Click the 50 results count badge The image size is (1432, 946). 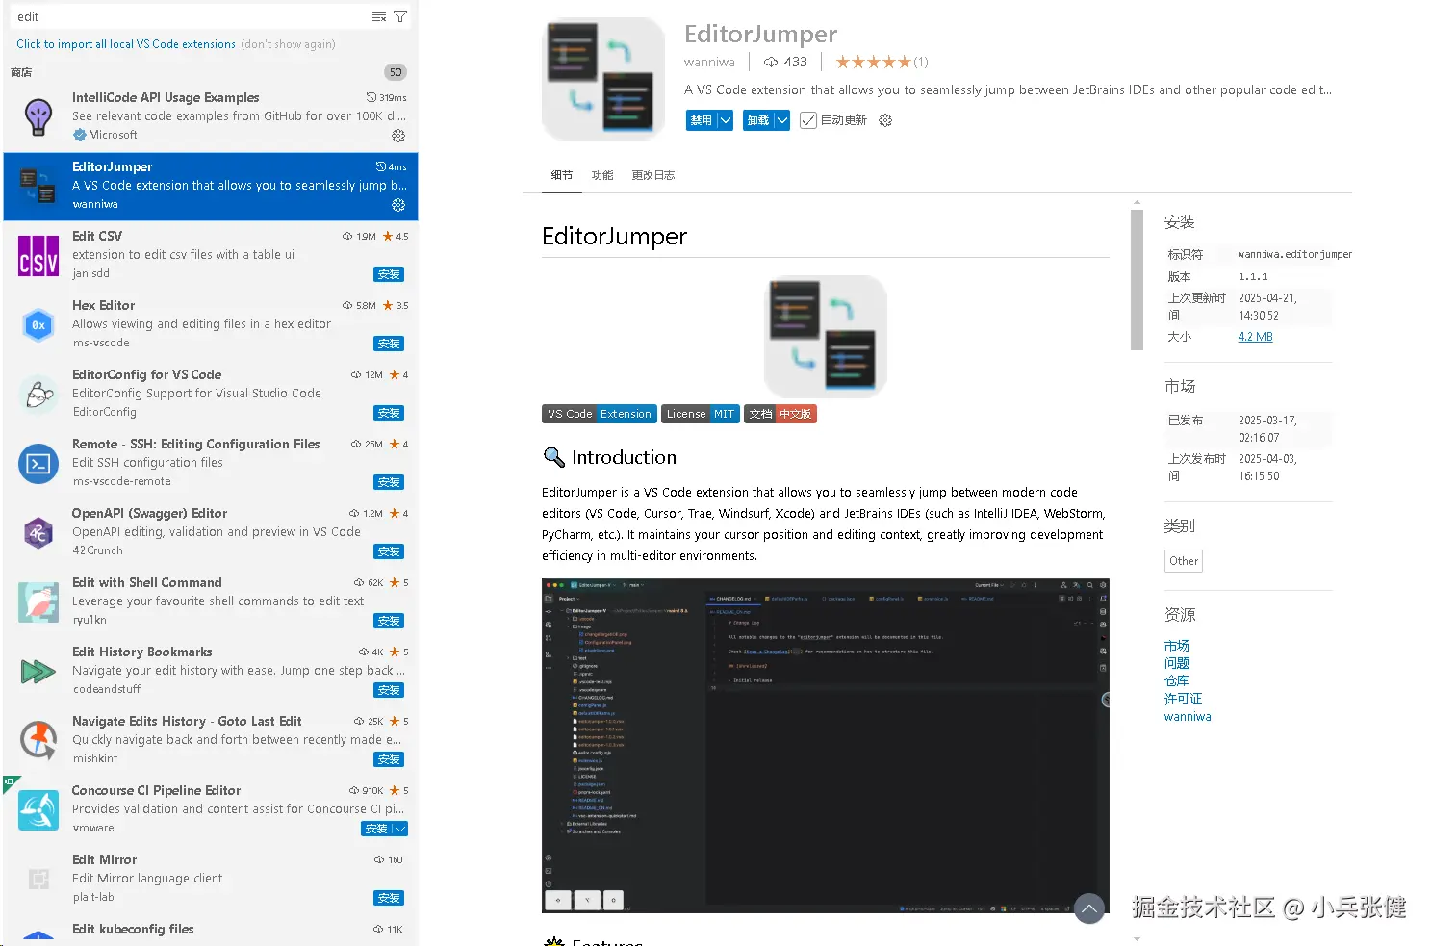click(396, 72)
